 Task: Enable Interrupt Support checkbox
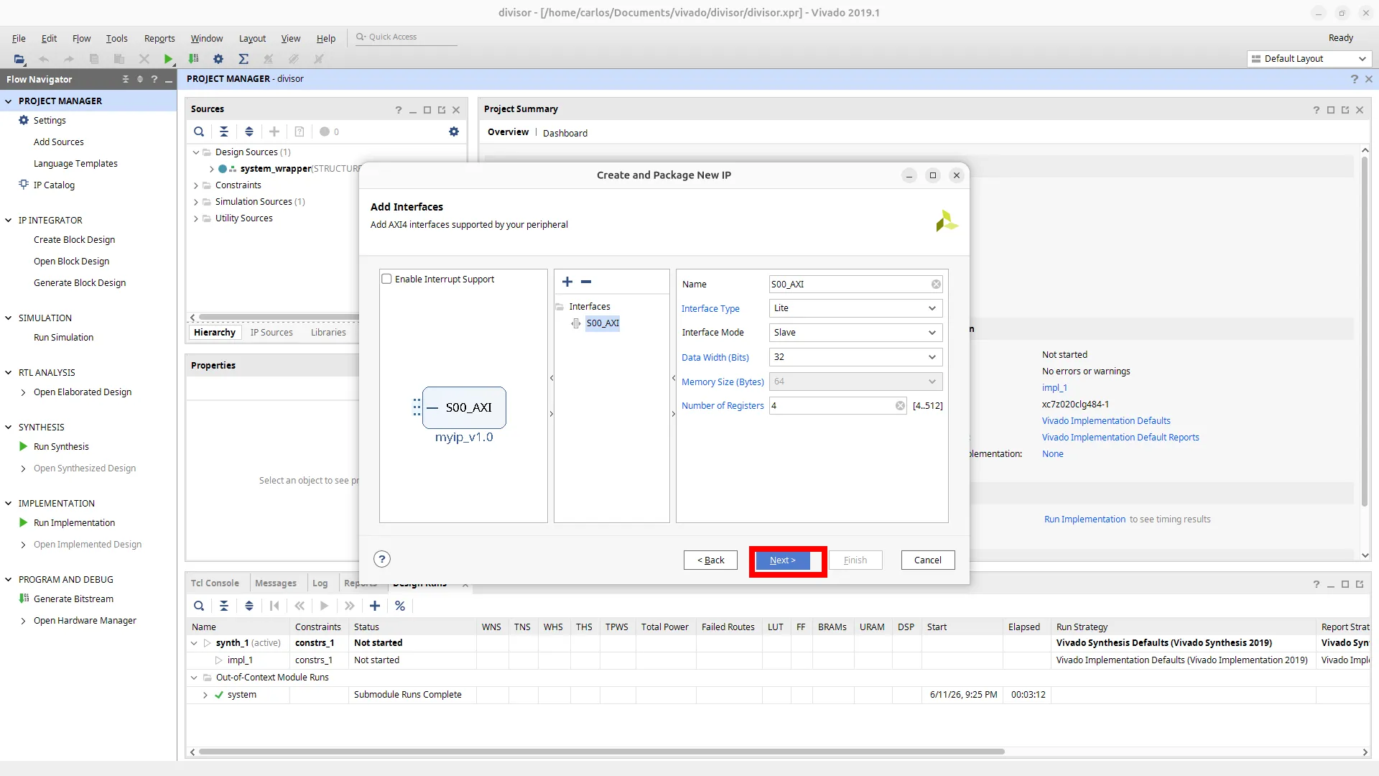387,279
